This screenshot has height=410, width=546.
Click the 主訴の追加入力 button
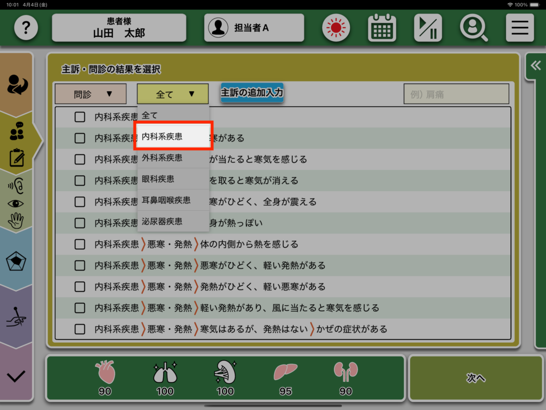tap(252, 92)
